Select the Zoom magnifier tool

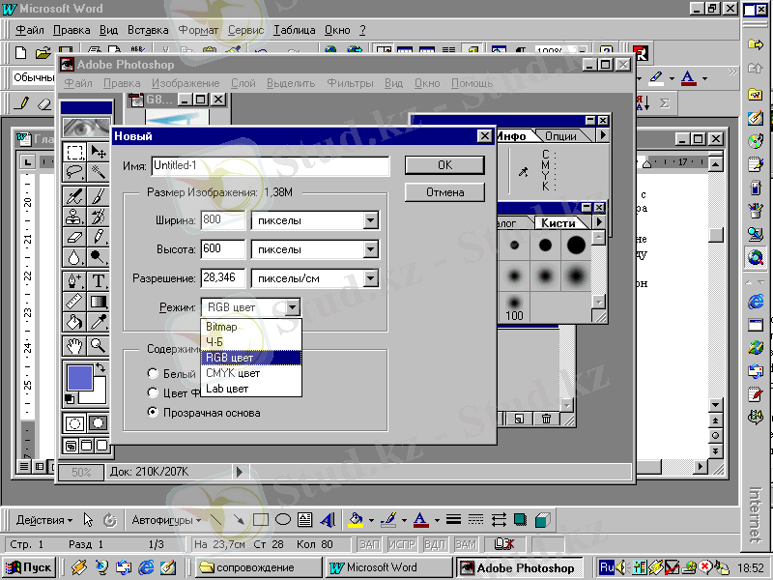[99, 345]
